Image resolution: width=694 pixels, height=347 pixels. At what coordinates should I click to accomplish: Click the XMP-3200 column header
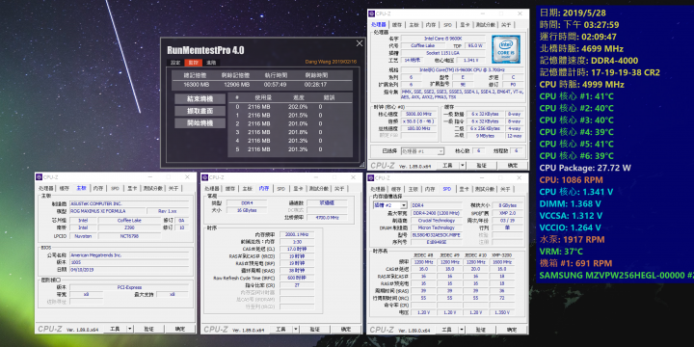pos(501,255)
